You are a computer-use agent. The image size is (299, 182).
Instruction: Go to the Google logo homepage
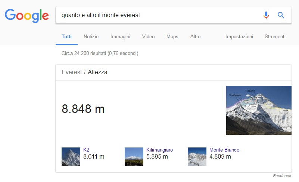tap(27, 16)
